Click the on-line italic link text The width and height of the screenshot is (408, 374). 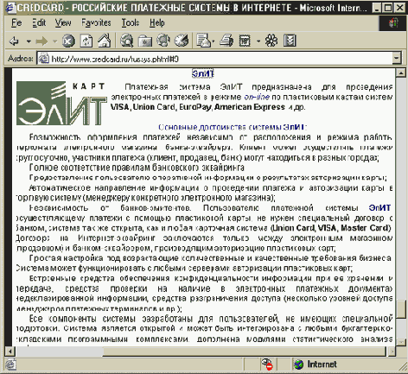coord(257,97)
